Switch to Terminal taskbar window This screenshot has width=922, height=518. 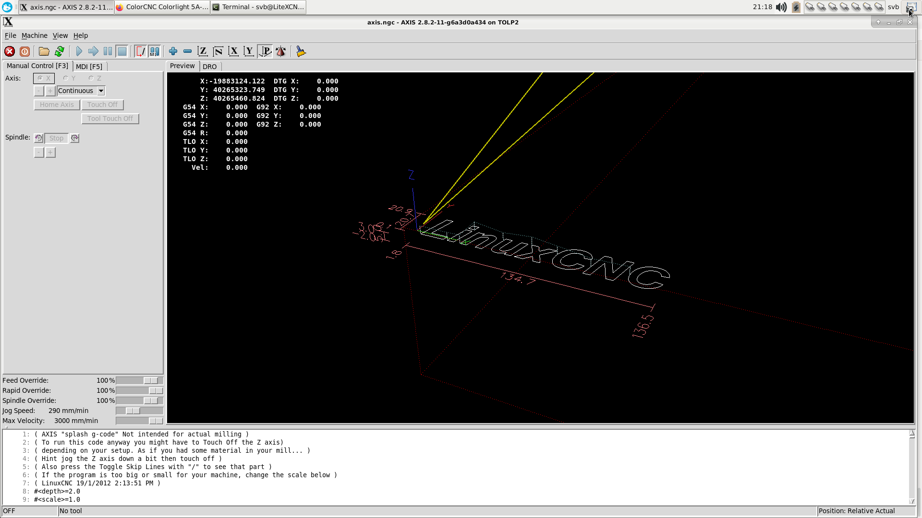pyautogui.click(x=258, y=7)
